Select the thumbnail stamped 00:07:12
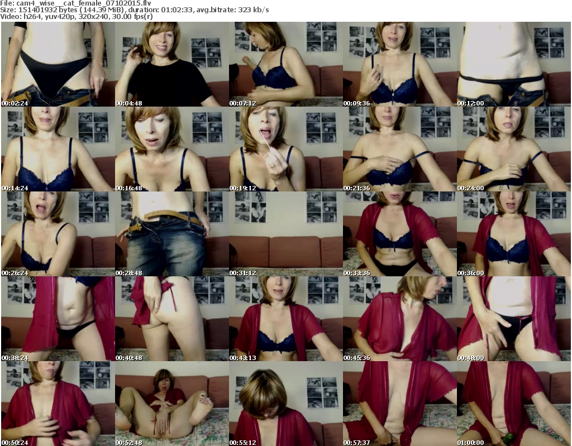 click(x=285, y=64)
